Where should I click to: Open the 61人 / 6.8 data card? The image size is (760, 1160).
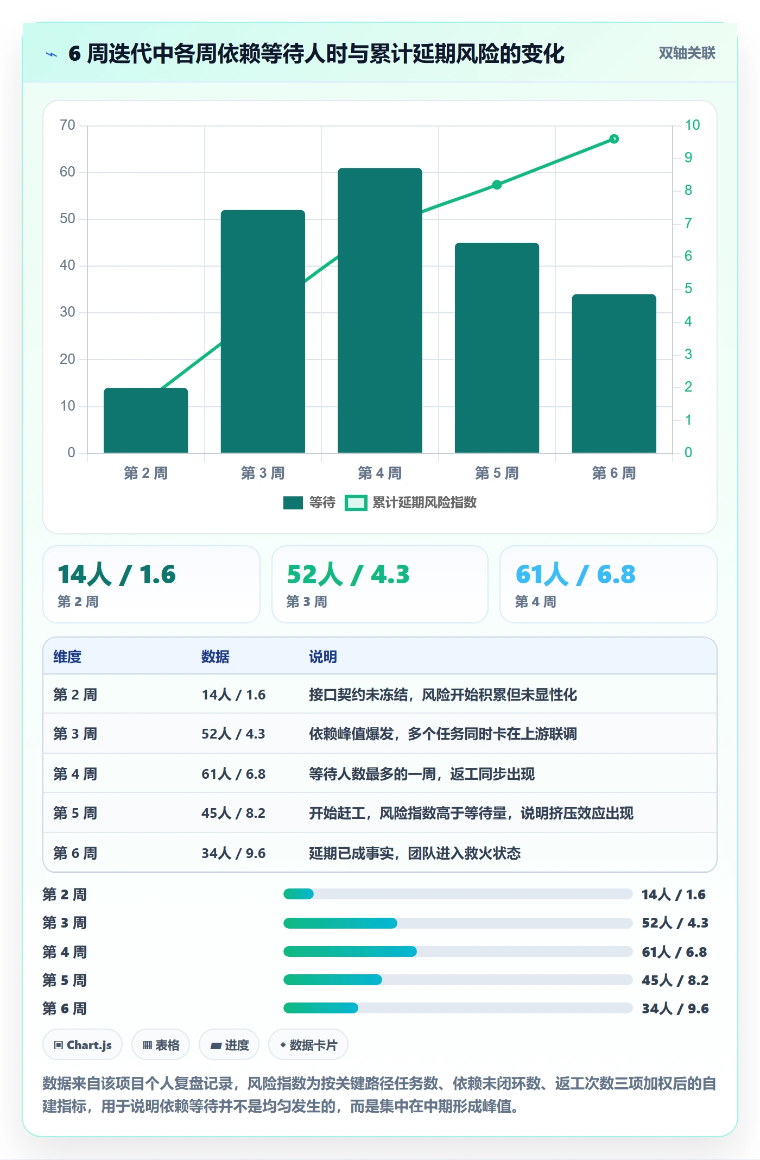[609, 584]
